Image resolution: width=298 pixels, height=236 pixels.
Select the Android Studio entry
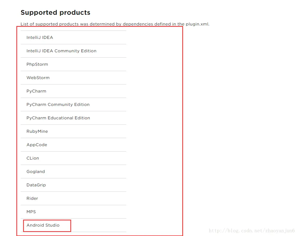[x=73, y=225]
